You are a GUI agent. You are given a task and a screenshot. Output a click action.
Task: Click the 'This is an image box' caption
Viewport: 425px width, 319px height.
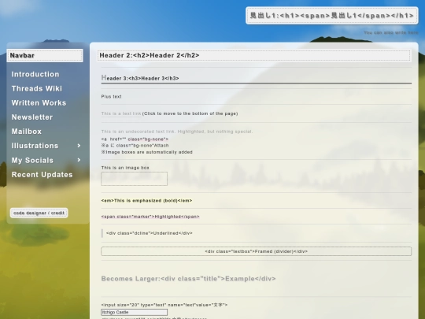pyautogui.click(x=125, y=168)
